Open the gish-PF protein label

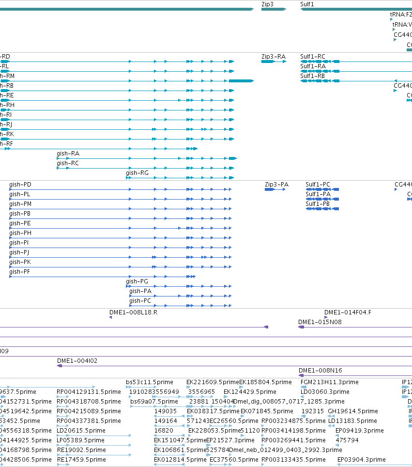(x=19, y=272)
